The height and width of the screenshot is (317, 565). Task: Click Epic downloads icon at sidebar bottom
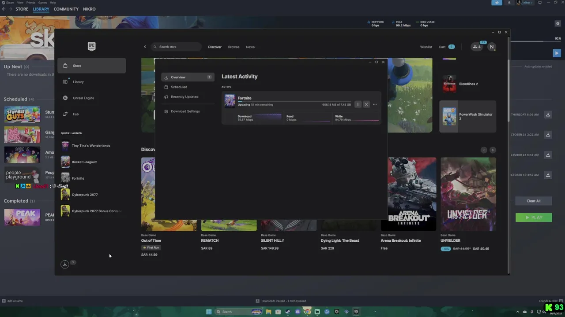[x=65, y=264]
